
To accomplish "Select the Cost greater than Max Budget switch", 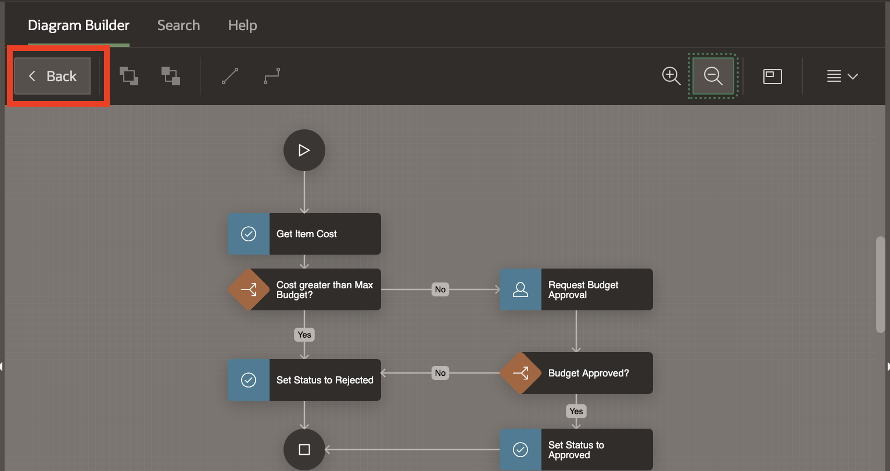I will pyautogui.click(x=304, y=289).
